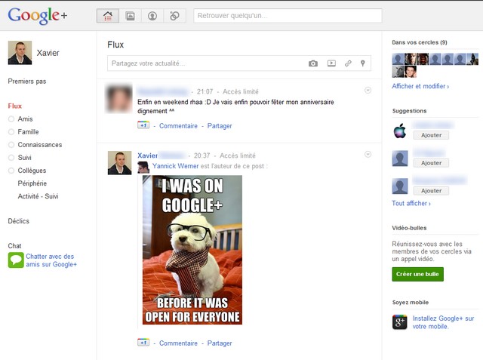The width and height of the screenshot is (483, 360).
Task: Click Commentaire under the weekend post
Action: (x=178, y=126)
